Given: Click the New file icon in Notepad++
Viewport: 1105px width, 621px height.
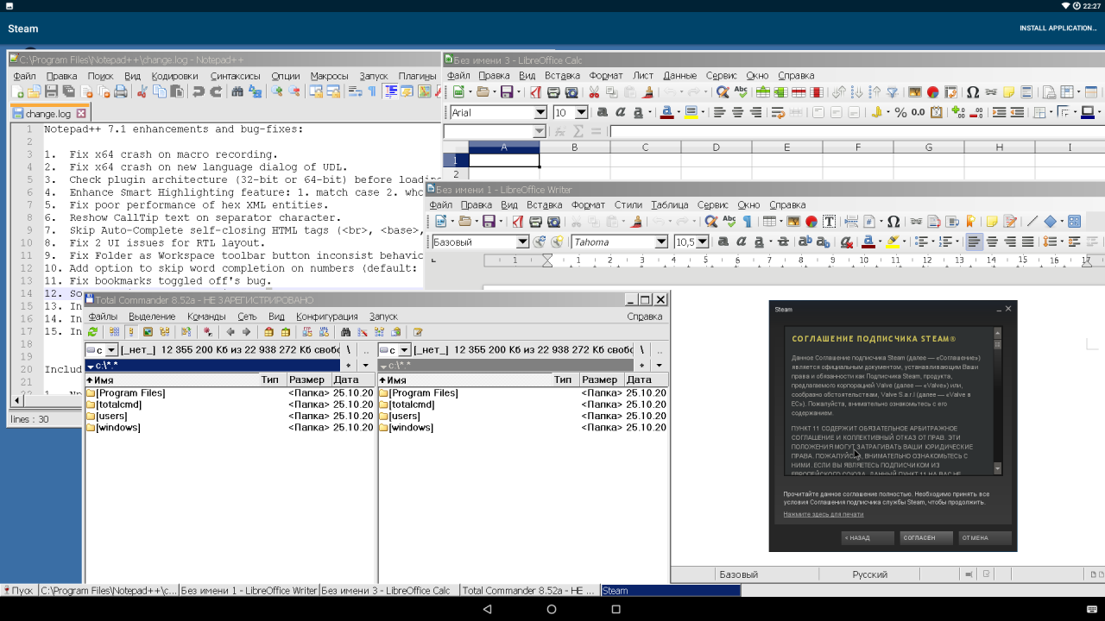Looking at the screenshot, I should (17, 91).
